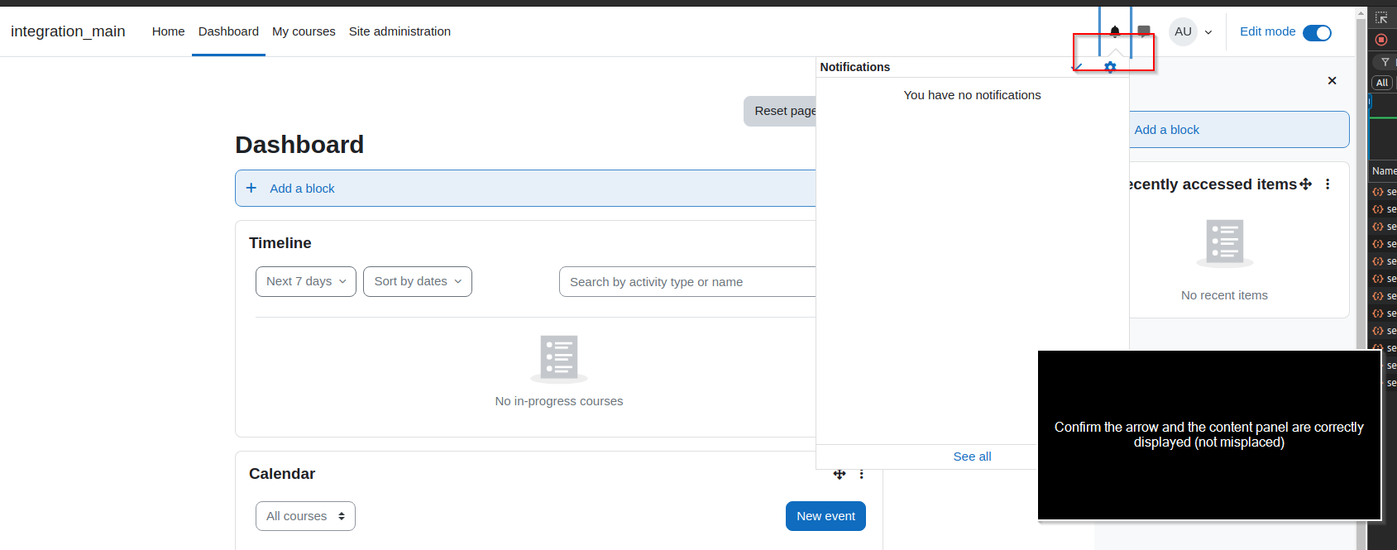Open My courses in navigation
Viewport: 1397px width, 550px height.
point(304,31)
